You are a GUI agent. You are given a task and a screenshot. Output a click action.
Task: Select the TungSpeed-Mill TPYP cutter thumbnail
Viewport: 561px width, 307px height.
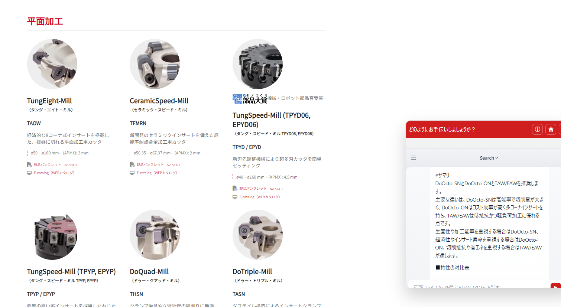tap(52, 235)
